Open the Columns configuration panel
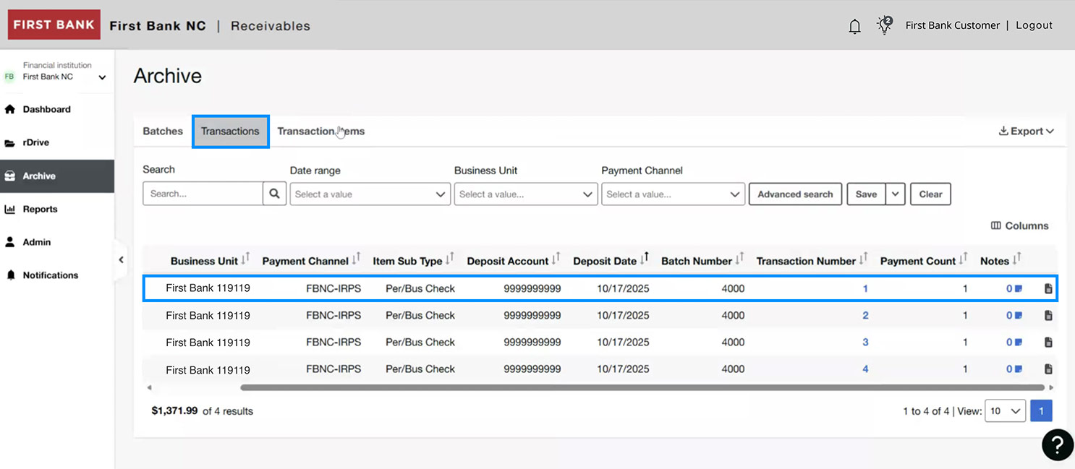 (x=1019, y=225)
